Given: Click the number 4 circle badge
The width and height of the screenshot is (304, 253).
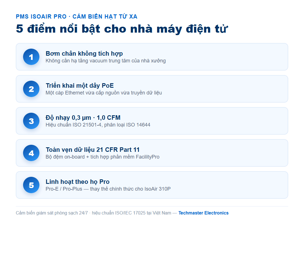Looking at the screenshot, I should click(x=31, y=153).
